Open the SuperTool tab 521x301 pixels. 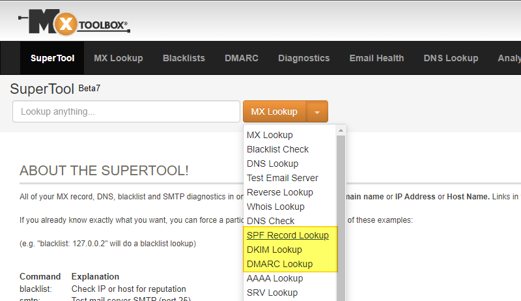point(52,58)
